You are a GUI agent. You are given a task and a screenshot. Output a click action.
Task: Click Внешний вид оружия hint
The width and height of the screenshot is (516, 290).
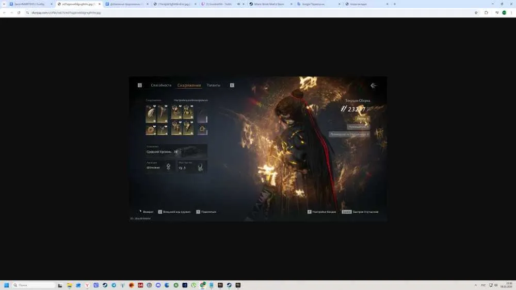pyautogui.click(x=174, y=212)
